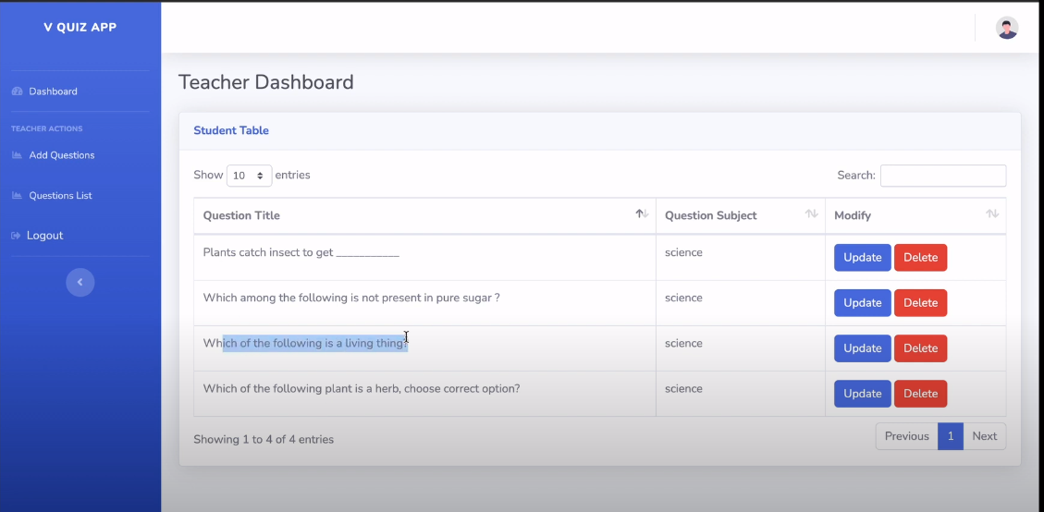This screenshot has width=1044, height=512.
Task: Sort by Question Subject arrows icon
Action: click(811, 214)
